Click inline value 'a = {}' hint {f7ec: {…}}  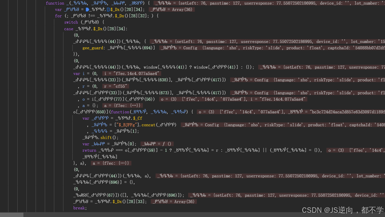(122, 105)
